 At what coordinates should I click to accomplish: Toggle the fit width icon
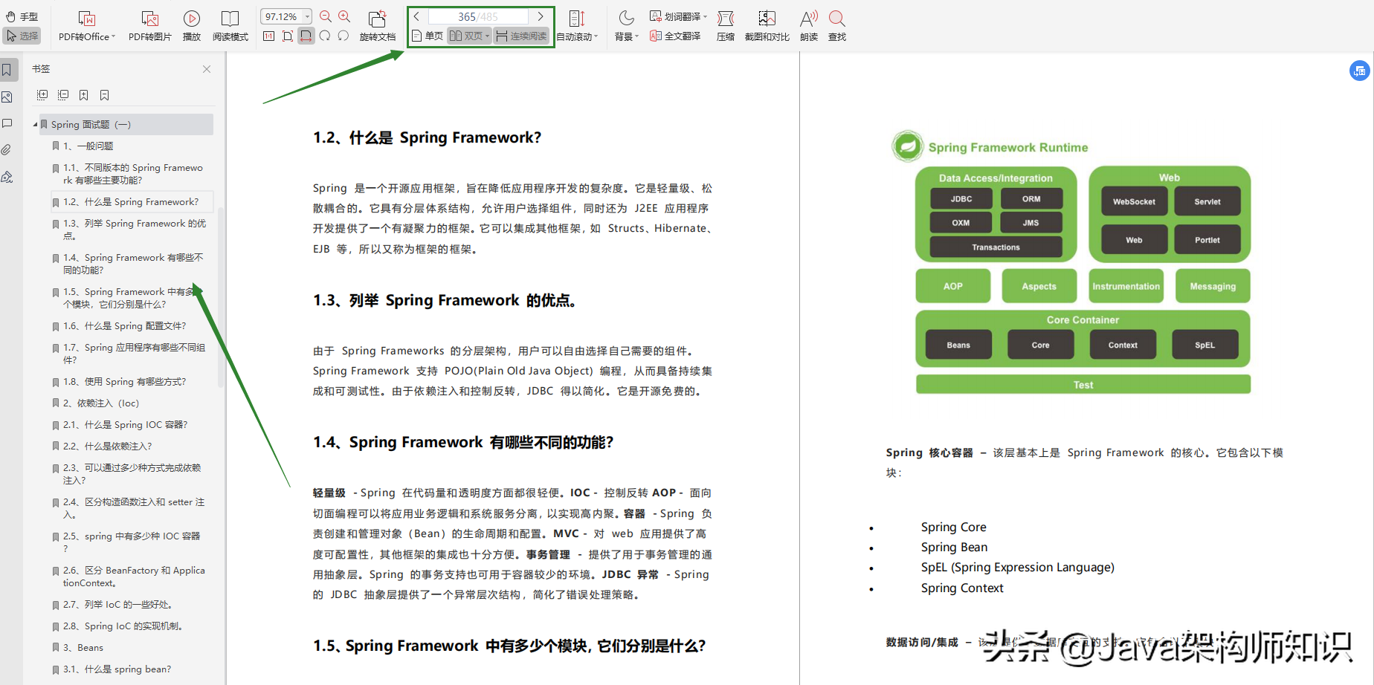point(306,36)
